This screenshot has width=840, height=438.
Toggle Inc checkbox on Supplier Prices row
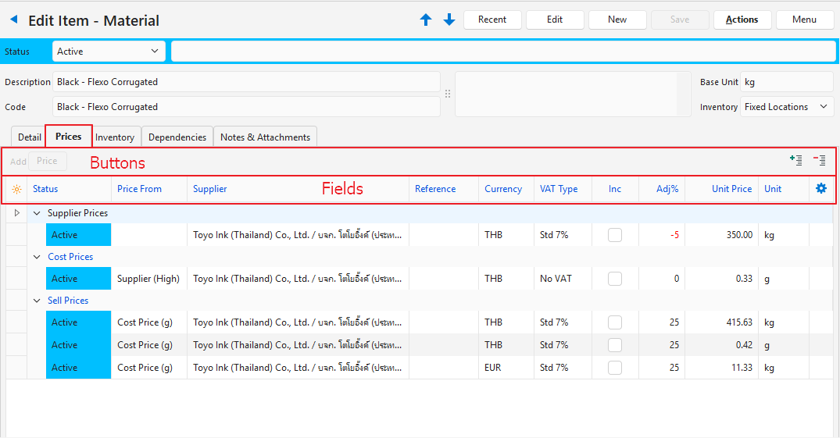point(615,235)
